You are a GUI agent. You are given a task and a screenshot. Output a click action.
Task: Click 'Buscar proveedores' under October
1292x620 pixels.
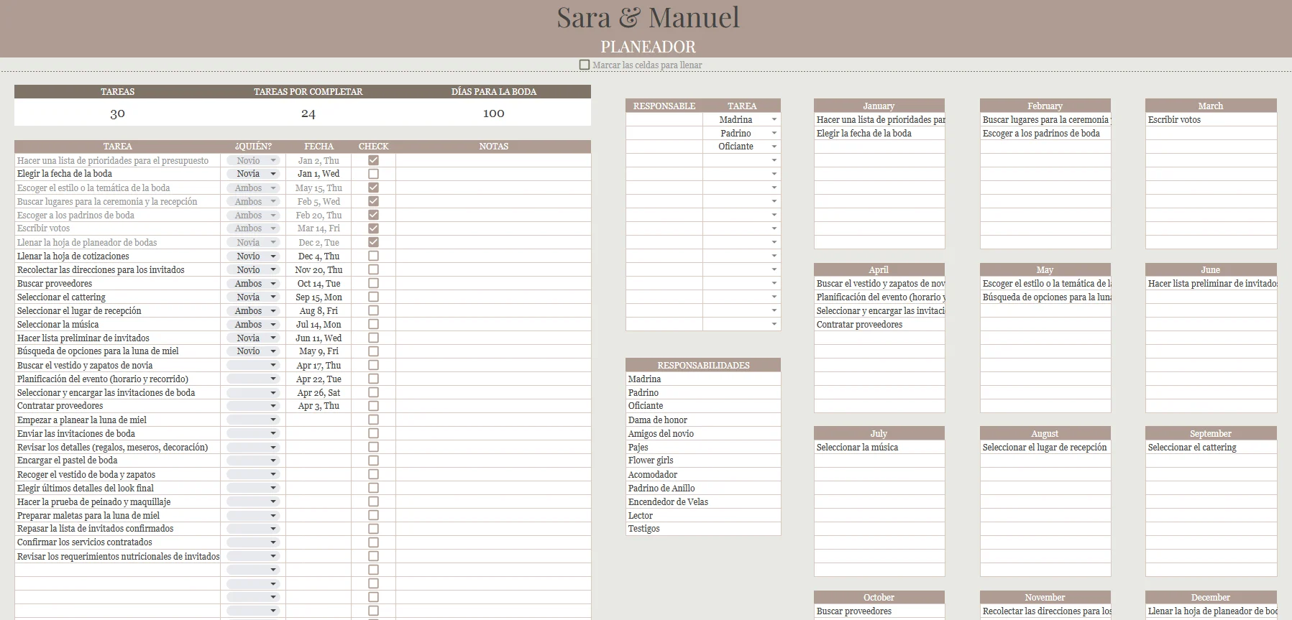[879, 611]
